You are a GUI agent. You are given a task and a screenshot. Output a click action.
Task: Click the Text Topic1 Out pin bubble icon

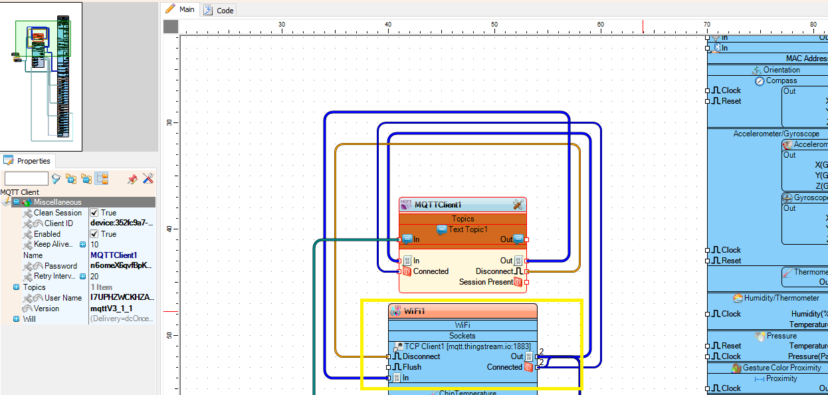click(518, 239)
